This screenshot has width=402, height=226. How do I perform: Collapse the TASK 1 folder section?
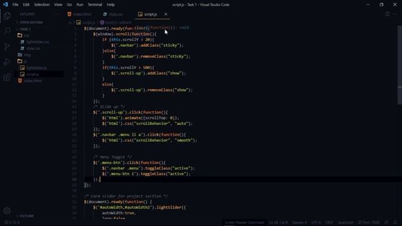pyautogui.click(x=25, y=30)
